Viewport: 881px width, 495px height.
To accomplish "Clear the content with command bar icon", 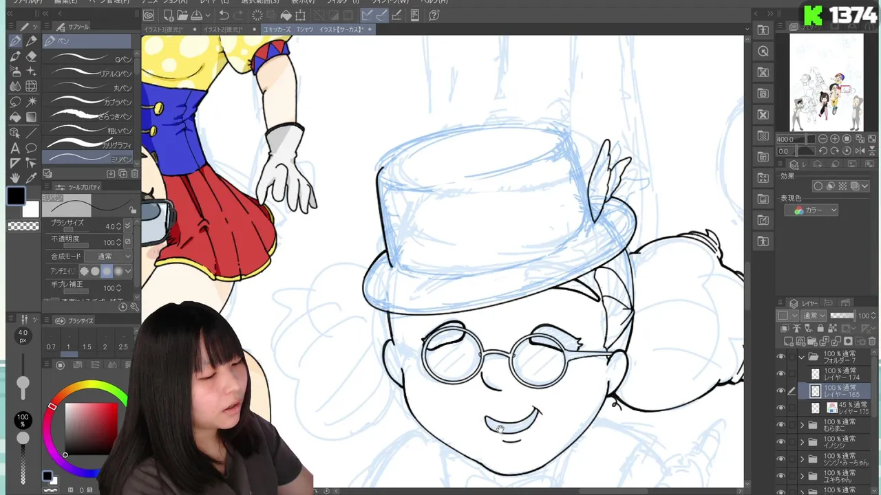I will 257,15.
